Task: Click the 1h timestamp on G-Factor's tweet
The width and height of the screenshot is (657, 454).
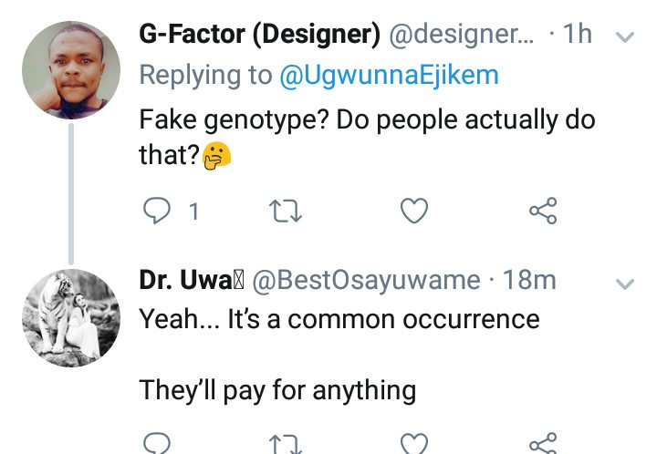Action: (577, 36)
